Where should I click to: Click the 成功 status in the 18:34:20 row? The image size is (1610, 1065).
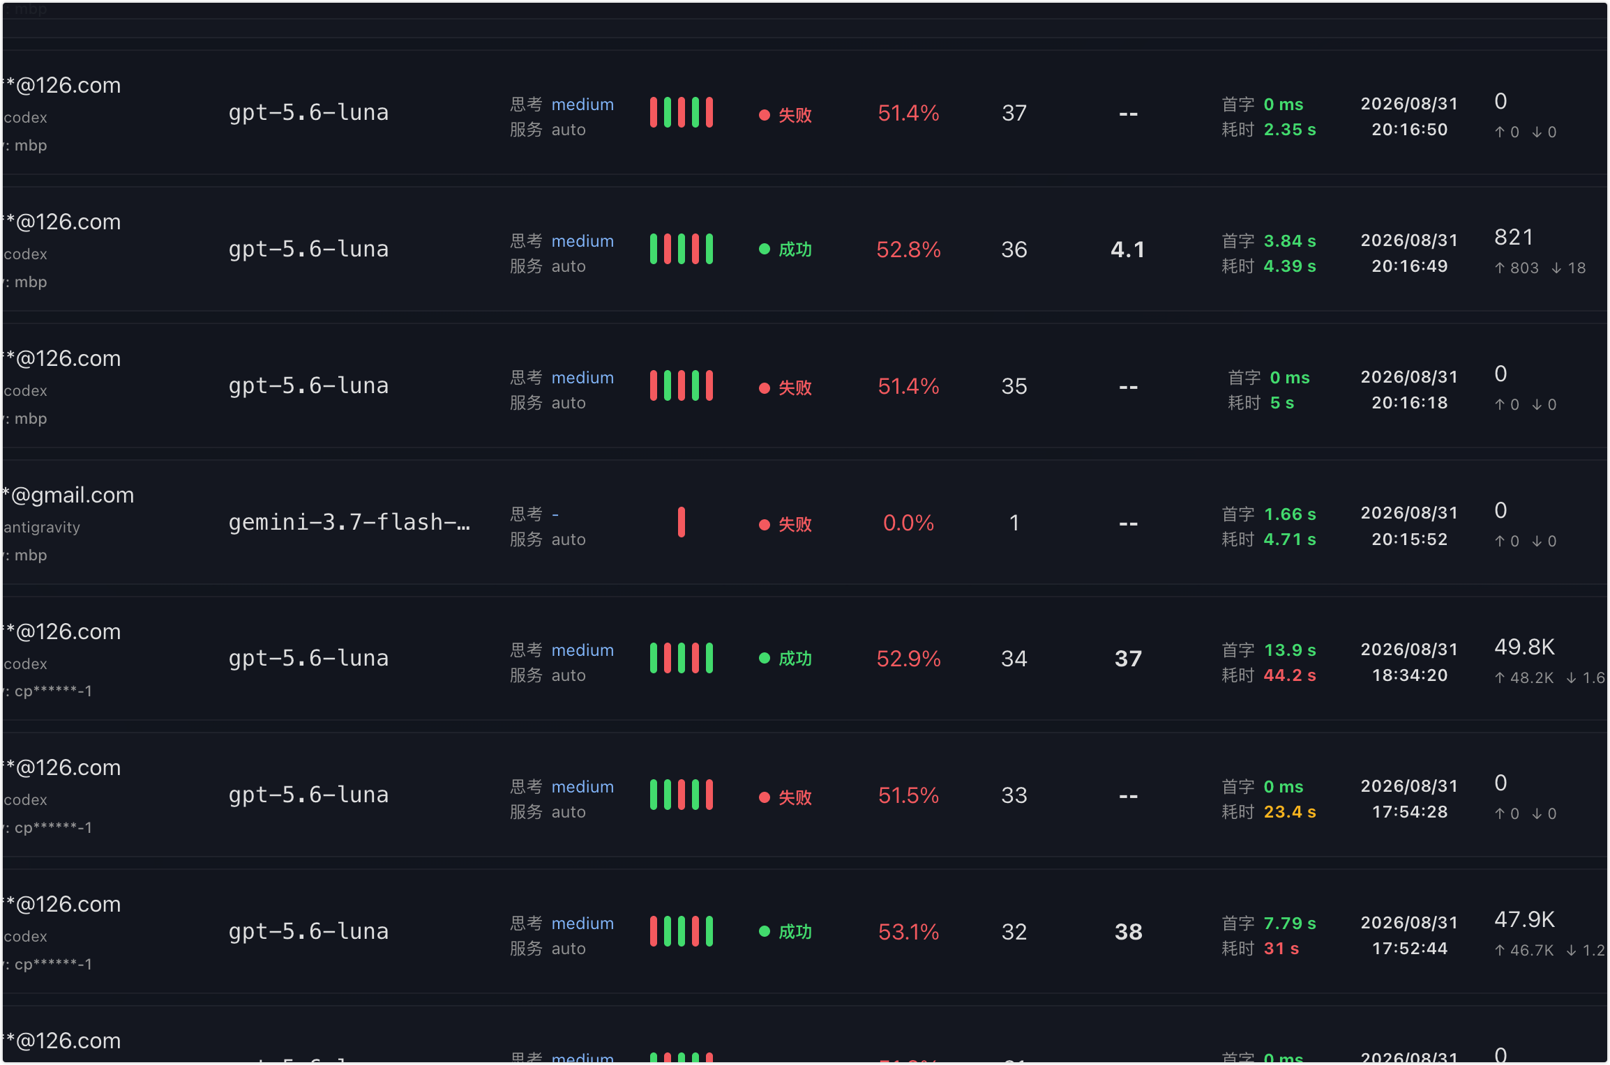795,659
